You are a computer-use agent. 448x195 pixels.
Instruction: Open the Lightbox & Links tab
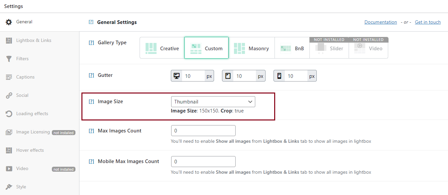pyautogui.click(x=34, y=40)
